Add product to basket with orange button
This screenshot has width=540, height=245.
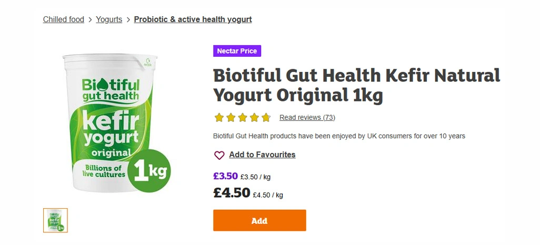[x=259, y=221]
